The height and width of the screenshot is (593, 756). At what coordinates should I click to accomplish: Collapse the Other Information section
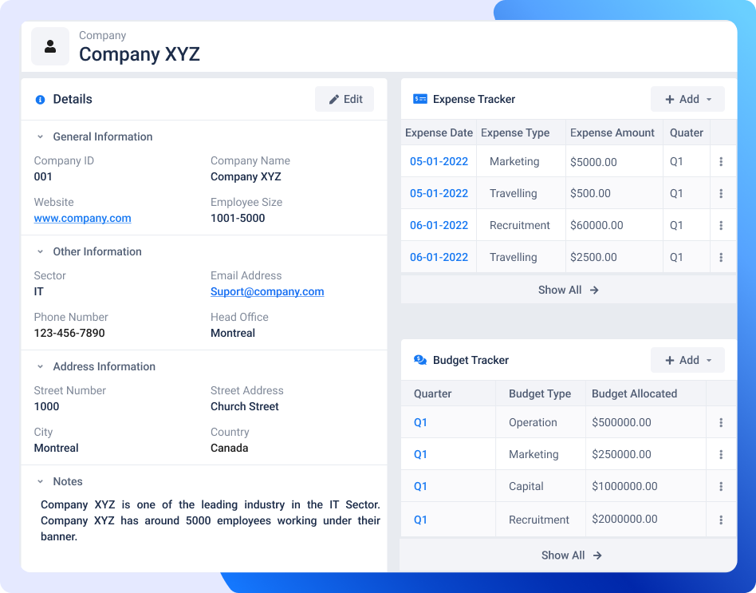tap(41, 252)
